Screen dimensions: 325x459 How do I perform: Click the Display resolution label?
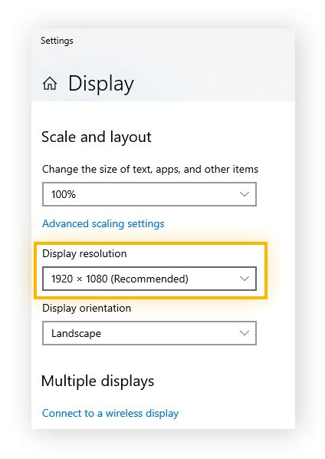84,254
